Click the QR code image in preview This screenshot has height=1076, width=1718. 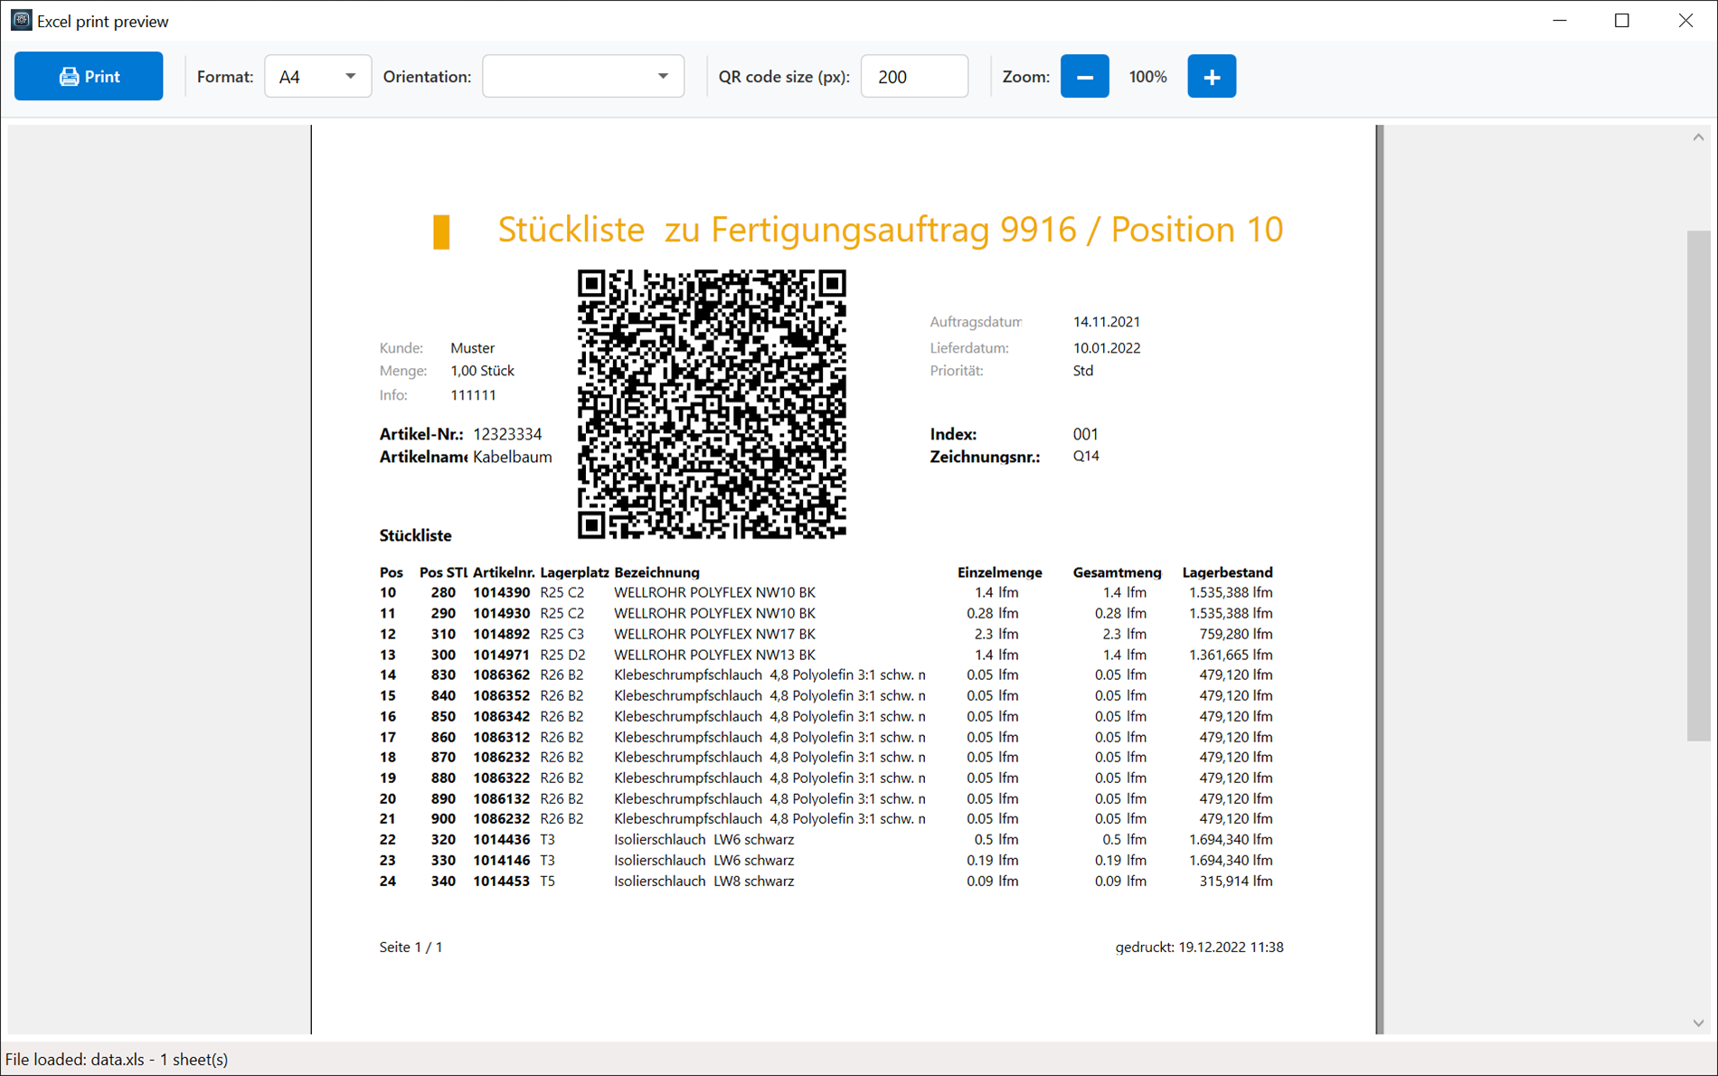point(712,404)
